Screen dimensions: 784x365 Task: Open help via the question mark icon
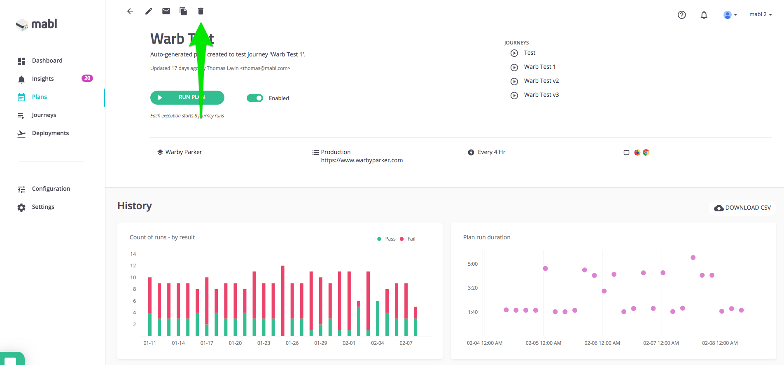tap(681, 15)
